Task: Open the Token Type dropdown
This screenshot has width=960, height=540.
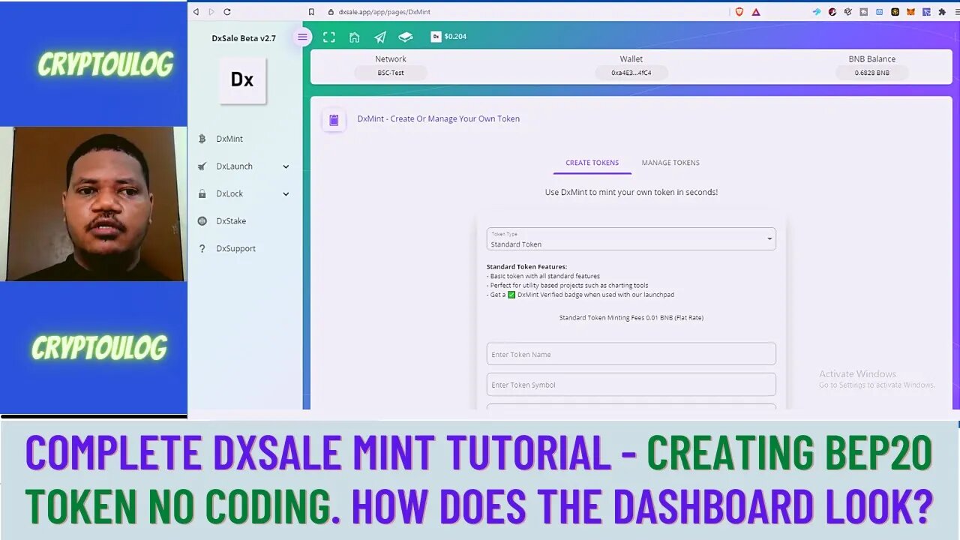Action: point(631,239)
